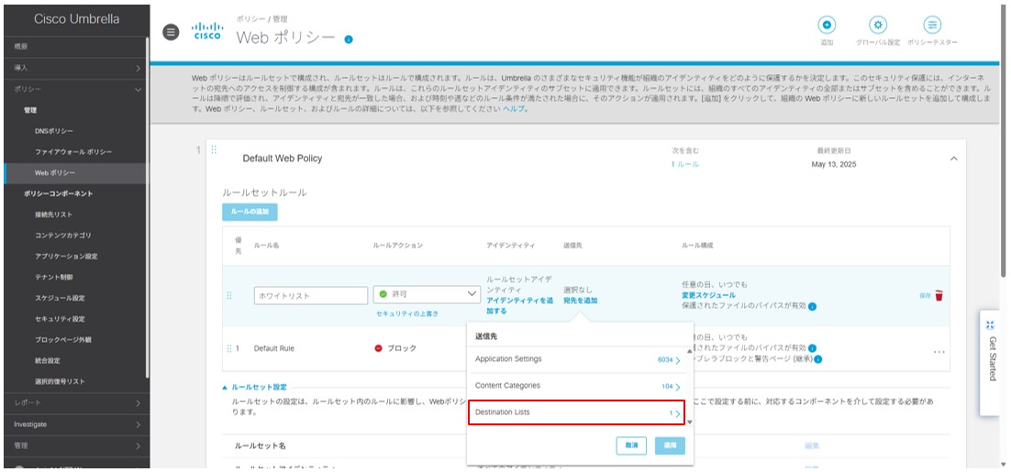Image resolution: width=1011 pixels, height=472 pixels.
Task: Click the red block icon in Default Rule
Action: coord(379,348)
